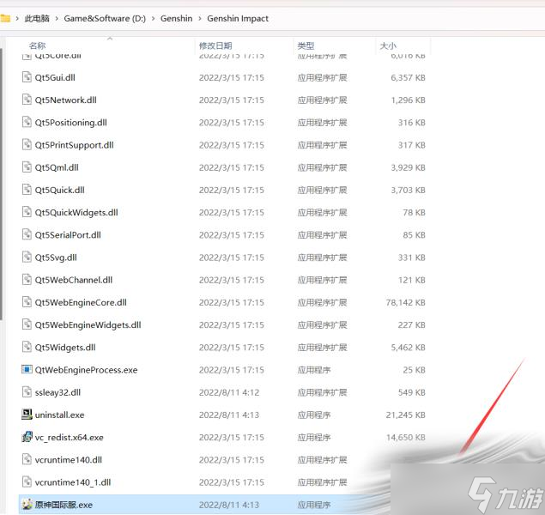Click the Qt5QuickWidgets.dll file icon
This screenshot has width=545, height=515.
pos(27,212)
